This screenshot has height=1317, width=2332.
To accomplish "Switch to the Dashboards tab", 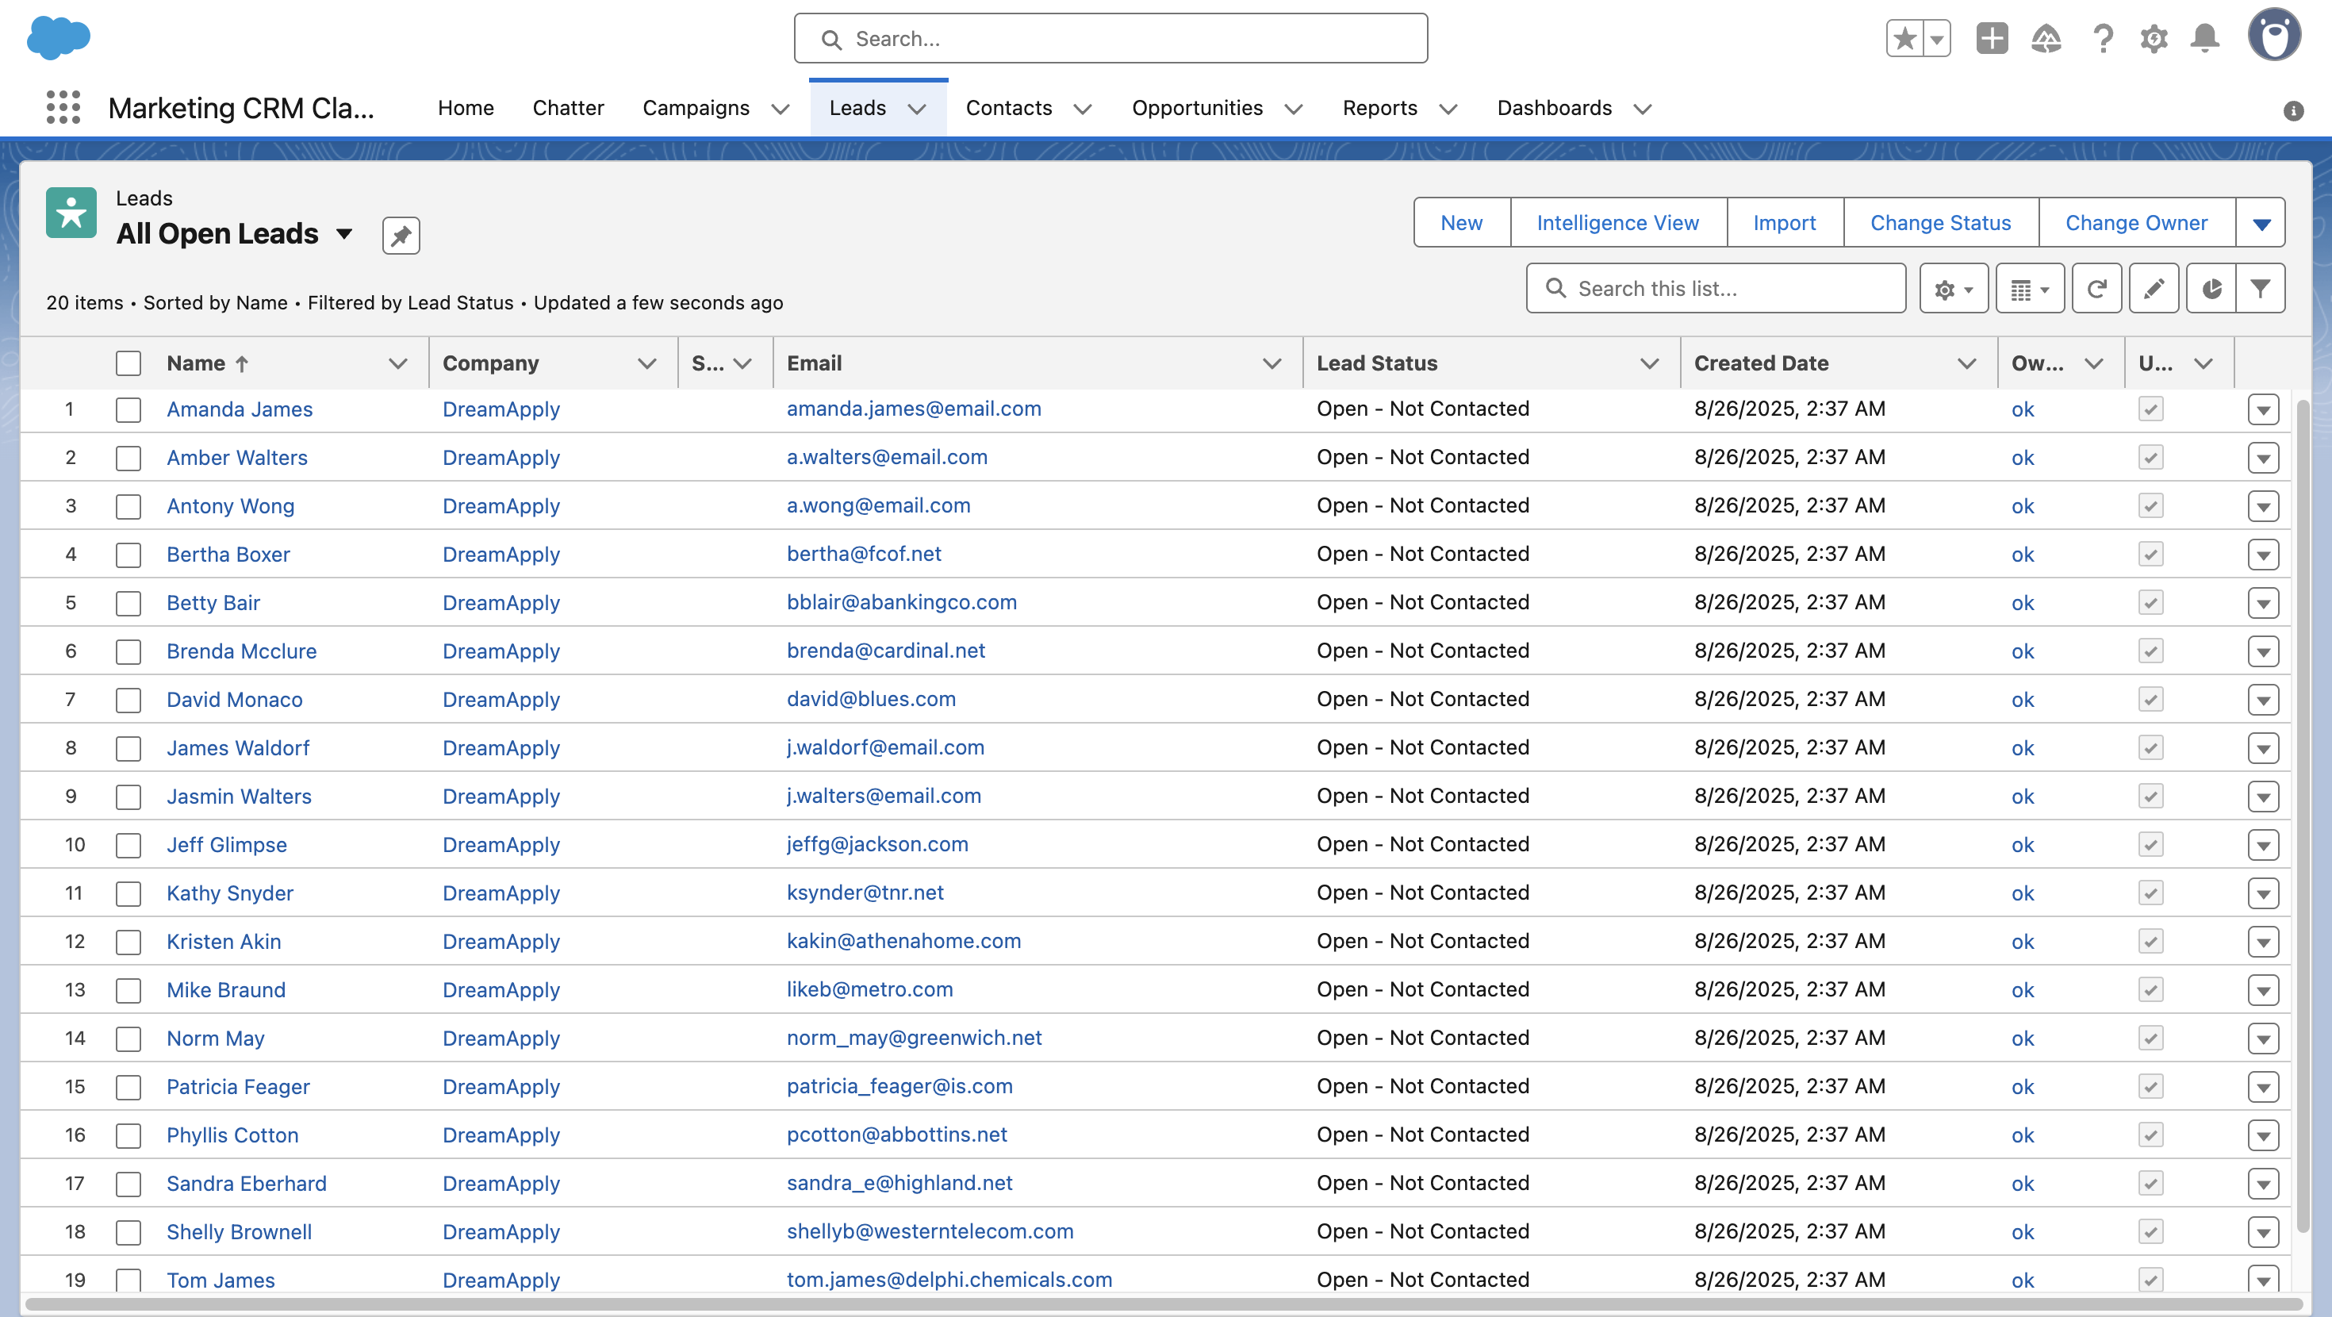I will click(1555, 108).
